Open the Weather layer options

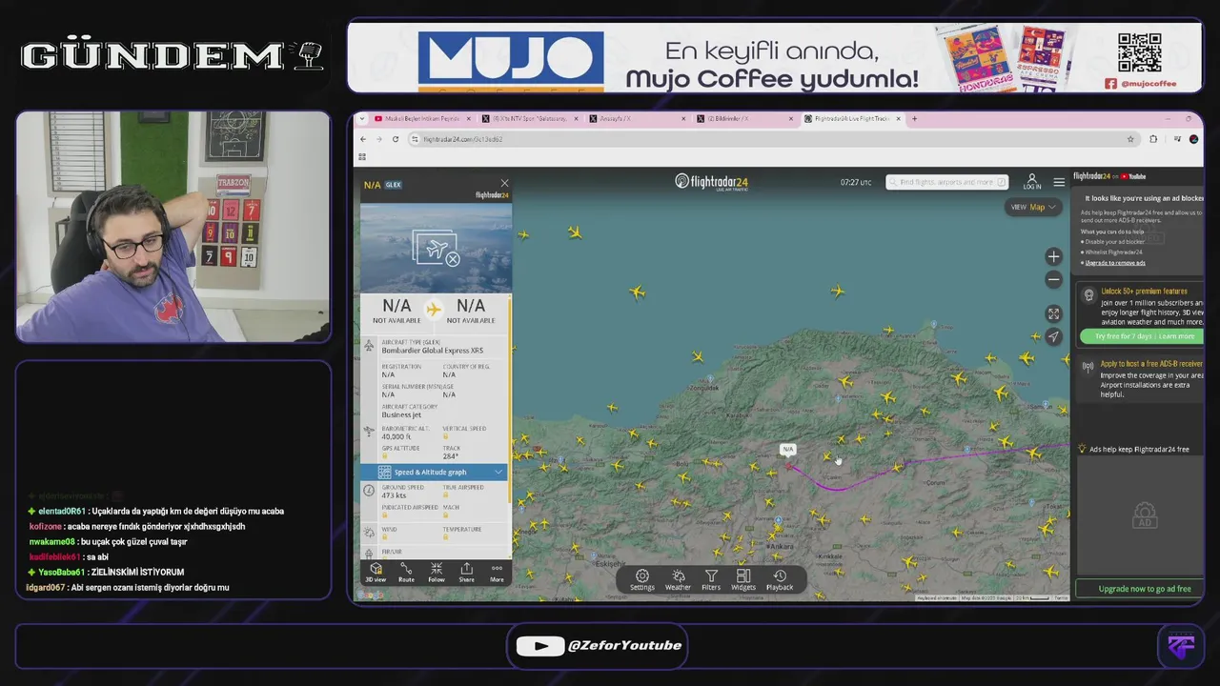pyautogui.click(x=678, y=580)
